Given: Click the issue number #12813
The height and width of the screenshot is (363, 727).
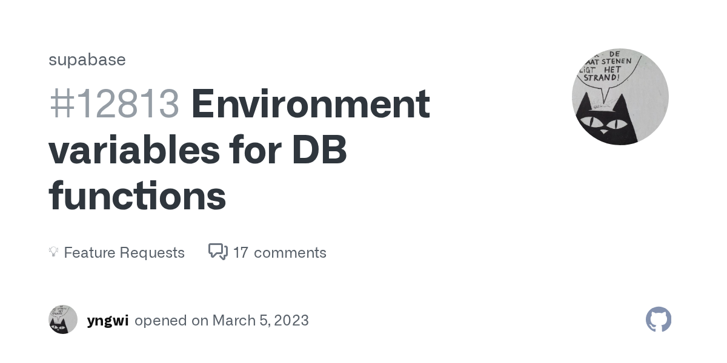Looking at the screenshot, I should tap(114, 103).
